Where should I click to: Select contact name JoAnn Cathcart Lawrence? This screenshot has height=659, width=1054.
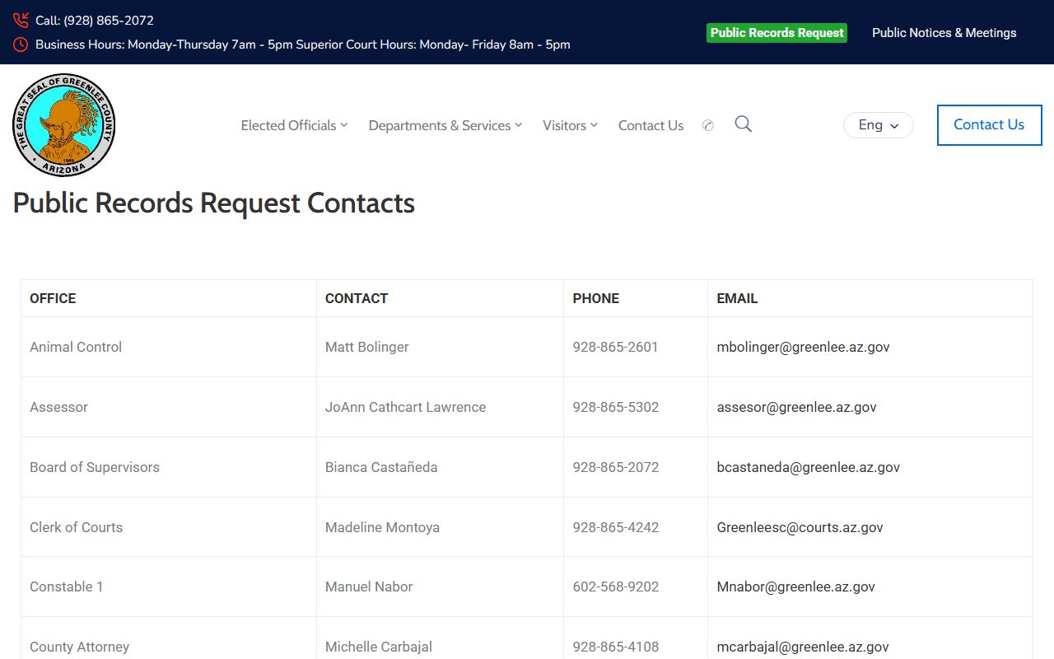(405, 407)
